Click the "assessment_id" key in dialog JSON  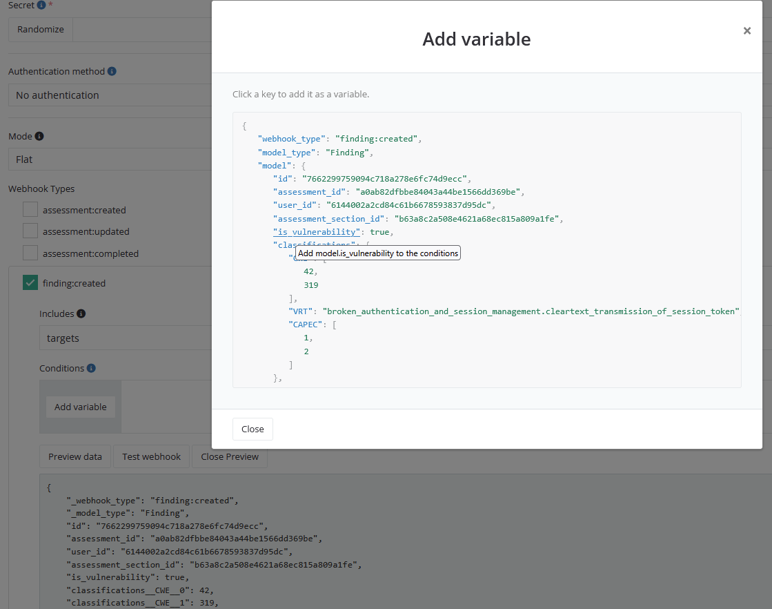[x=309, y=192]
